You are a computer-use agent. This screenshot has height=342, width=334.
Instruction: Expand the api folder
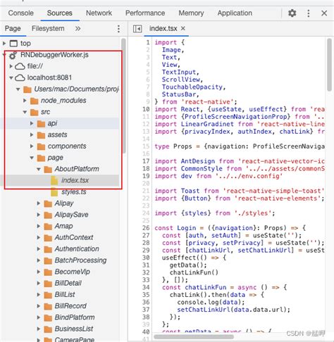[32, 123]
